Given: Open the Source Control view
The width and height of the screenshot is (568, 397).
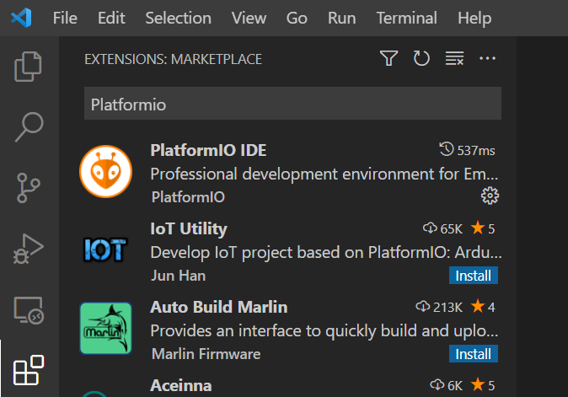Looking at the screenshot, I should pos(28,188).
